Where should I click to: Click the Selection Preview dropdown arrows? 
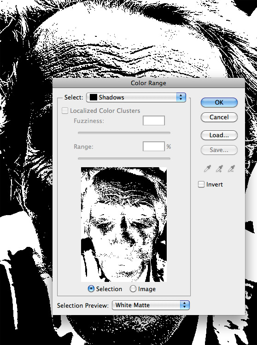185,305
